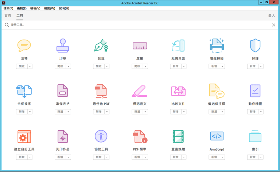Expand the dropdown arrow under 保護
This screenshot has height=172, width=280.
click(x=261, y=66)
